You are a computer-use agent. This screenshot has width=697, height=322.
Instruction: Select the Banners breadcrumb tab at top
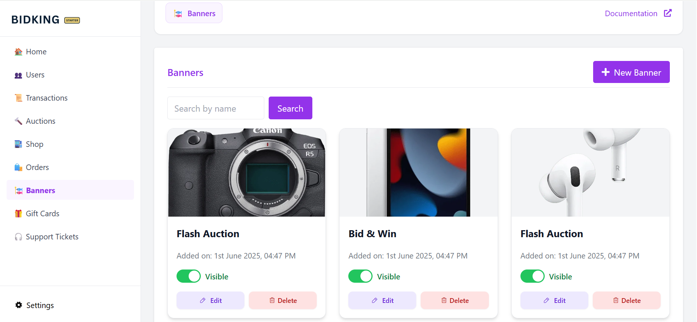point(194,13)
